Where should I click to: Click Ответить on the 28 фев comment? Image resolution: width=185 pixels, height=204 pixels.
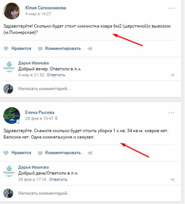pos(58,180)
